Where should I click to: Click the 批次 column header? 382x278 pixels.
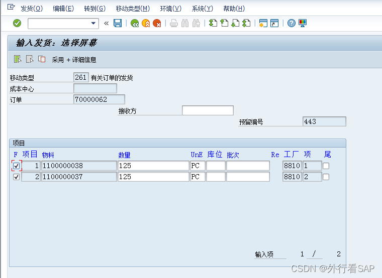233,155
